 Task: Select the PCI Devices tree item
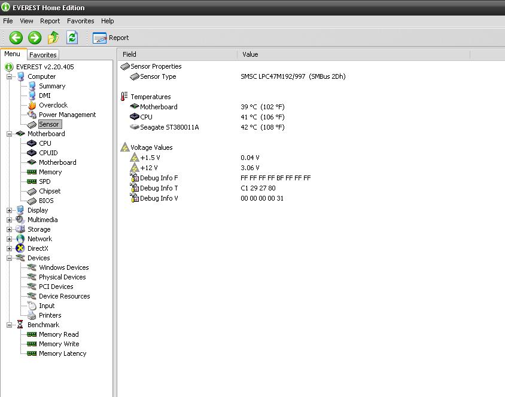click(x=56, y=287)
